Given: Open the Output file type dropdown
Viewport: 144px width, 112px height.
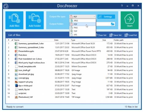Looking at the screenshot, I should (x=83, y=17).
